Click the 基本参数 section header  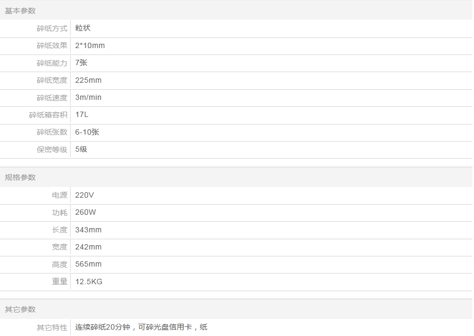click(20, 11)
